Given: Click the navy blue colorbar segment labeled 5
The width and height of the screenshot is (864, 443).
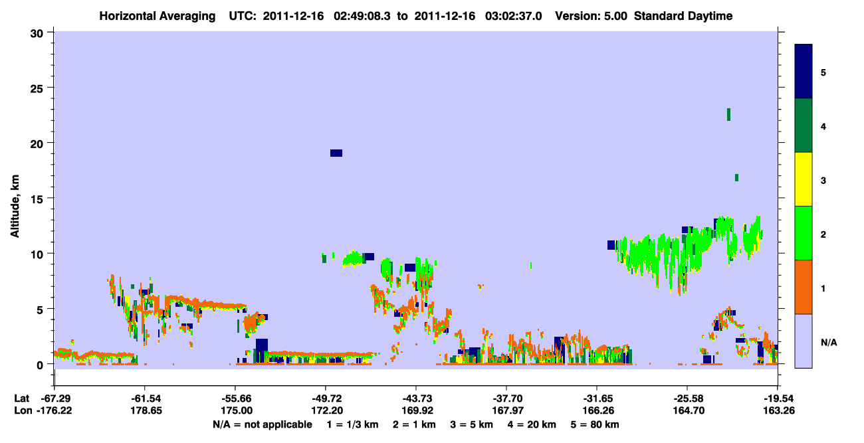Looking at the screenshot, I should click(804, 71).
